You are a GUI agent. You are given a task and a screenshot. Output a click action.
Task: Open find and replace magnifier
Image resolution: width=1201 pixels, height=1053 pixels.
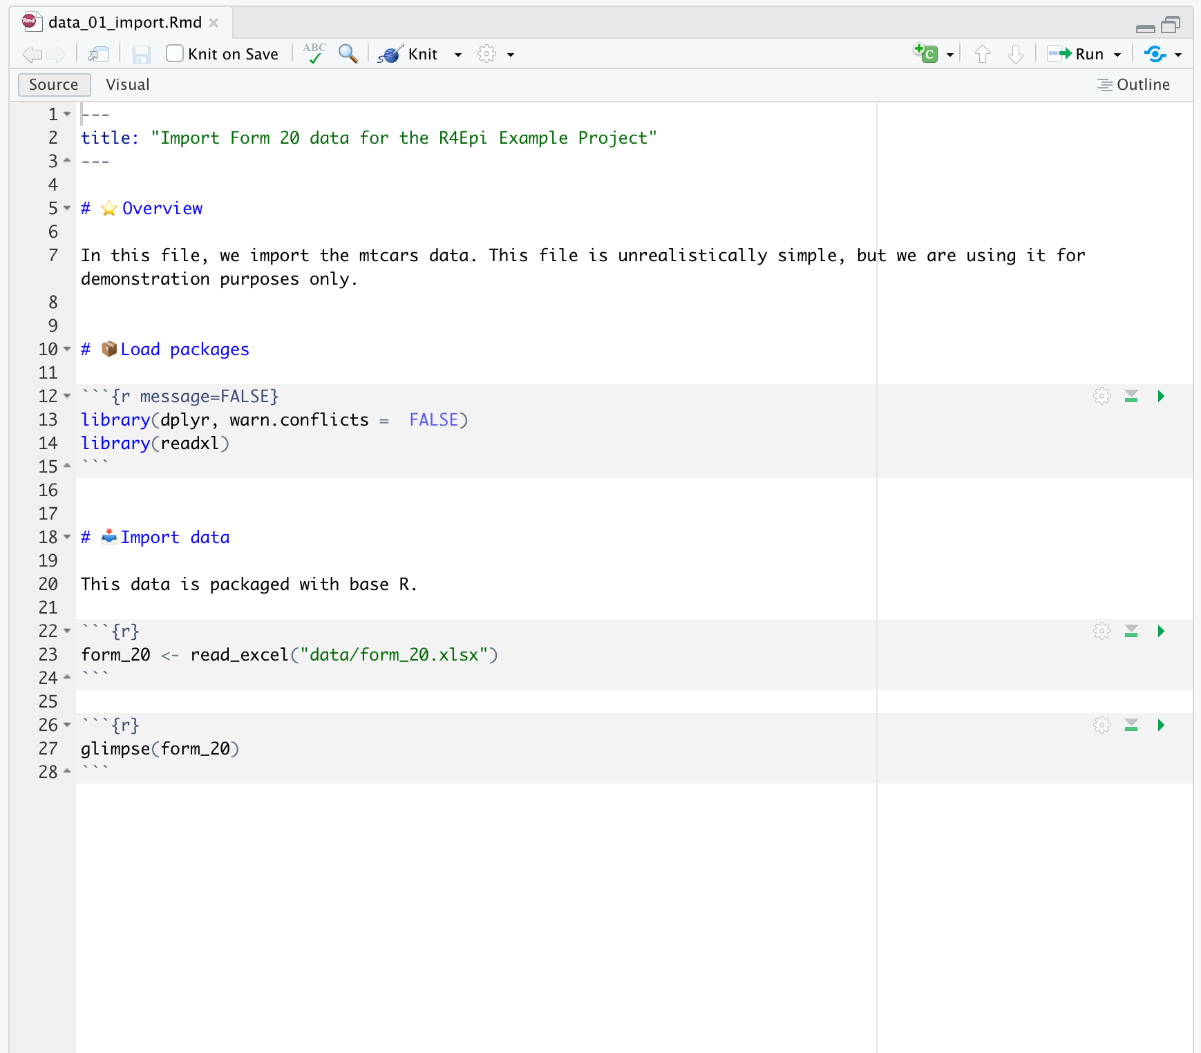pos(348,54)
